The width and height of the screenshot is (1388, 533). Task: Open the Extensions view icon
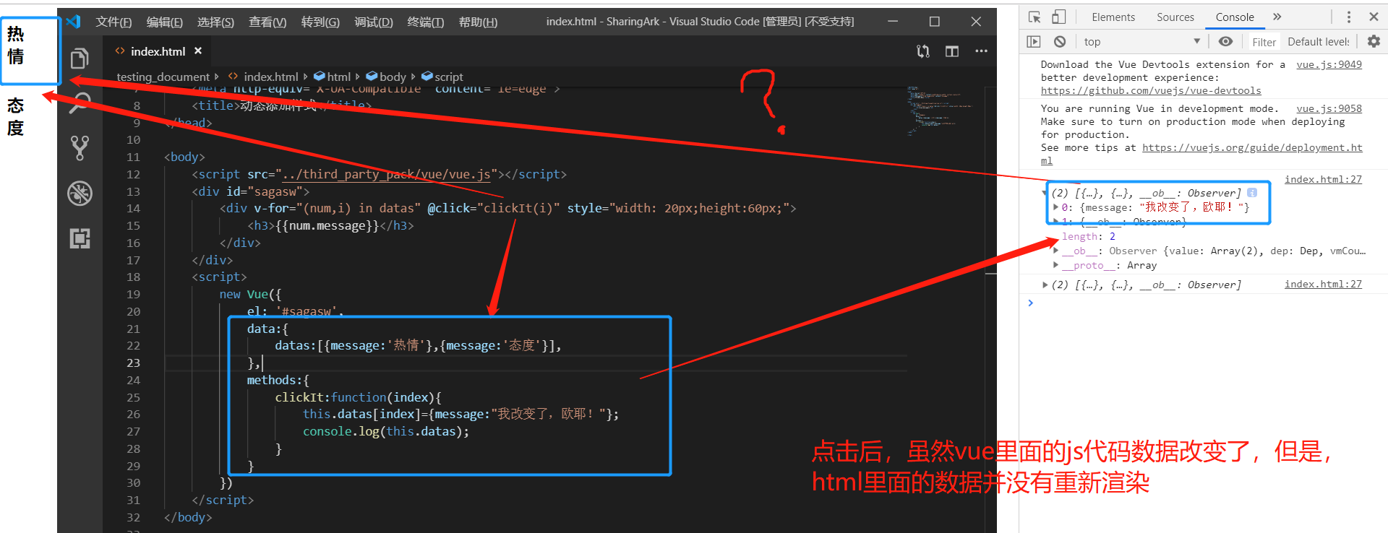click(x=80, y=238)
